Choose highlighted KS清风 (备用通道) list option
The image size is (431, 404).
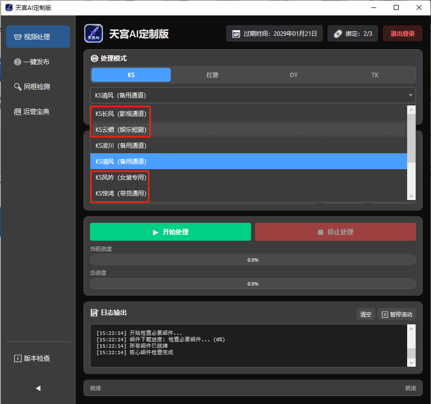249,161
